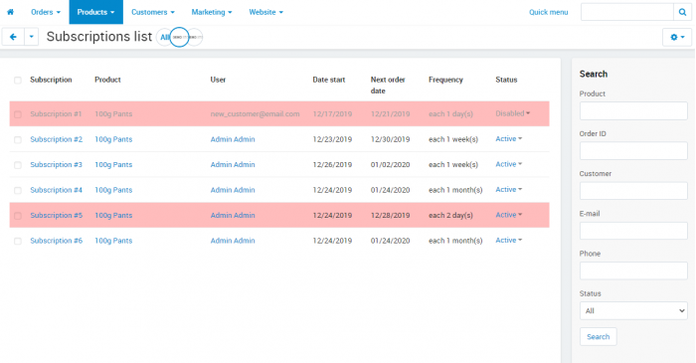
Task: Open the dropdown next to the back arrow
Action: (x=31, y=37)
